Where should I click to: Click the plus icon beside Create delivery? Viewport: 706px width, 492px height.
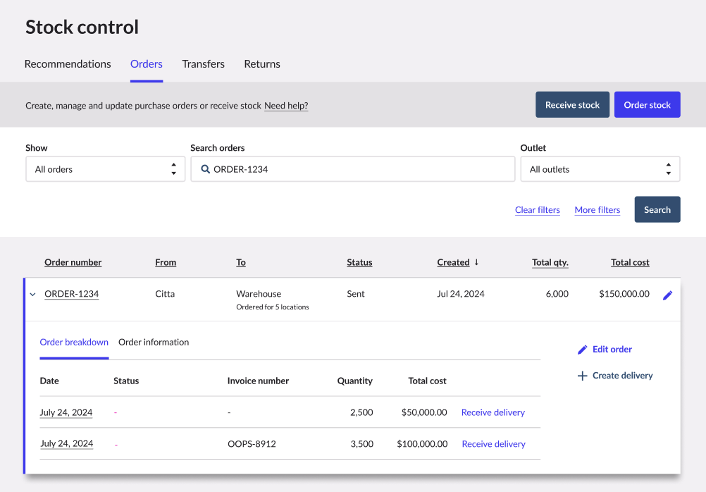(x=582, y=376)
